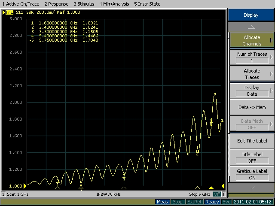This screenshot has height=206, width=275.
Task: Click marker 5 on the trace
Action: click(x=211, y=122)
